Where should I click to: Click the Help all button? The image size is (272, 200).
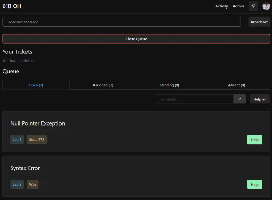[x=260, y=99]
